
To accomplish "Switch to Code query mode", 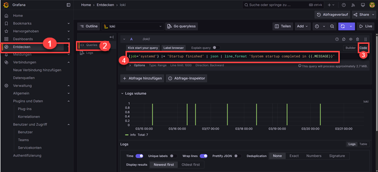I will tap(363, 48).
